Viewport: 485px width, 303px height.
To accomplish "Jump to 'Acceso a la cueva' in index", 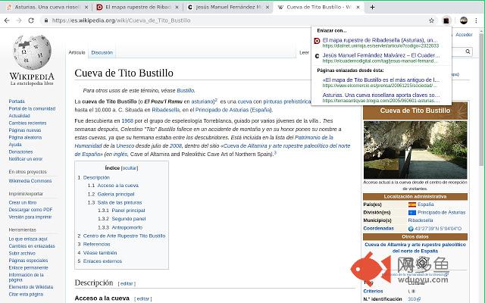I will click(117, 186).
